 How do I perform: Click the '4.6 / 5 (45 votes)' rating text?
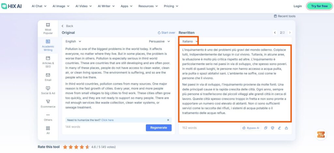click(103, 147)
